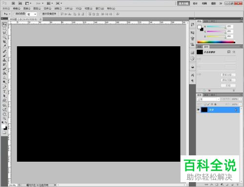Click the red R slider in Color panel
The image size is (244, 187).
click(217, 27)
